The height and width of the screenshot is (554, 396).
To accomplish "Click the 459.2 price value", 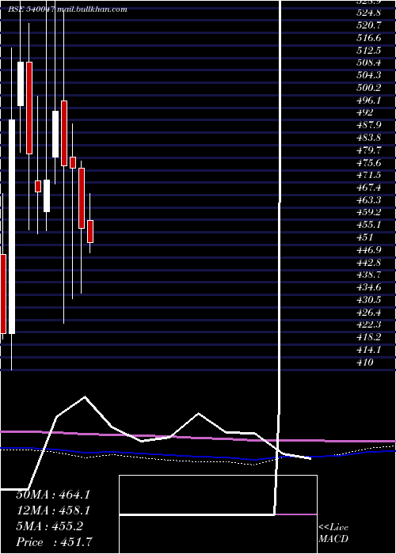I will coord(369,212).
